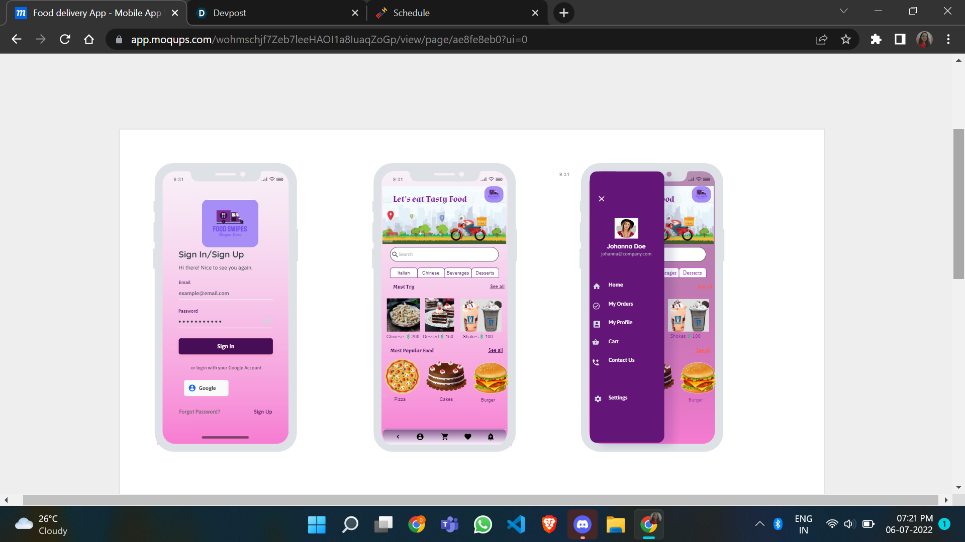
Task: Toggle password visibility eye icon
Action: click(267, 321)
